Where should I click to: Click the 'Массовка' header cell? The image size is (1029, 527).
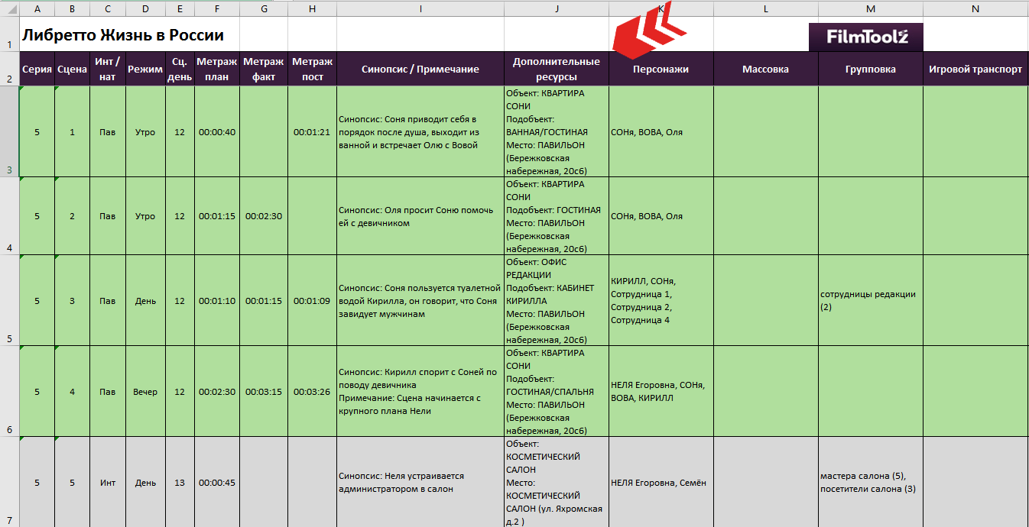(x=766, y=69)
